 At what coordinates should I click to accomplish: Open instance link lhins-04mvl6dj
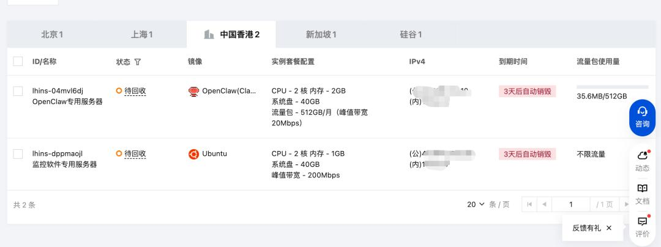[x=58, y=91]
